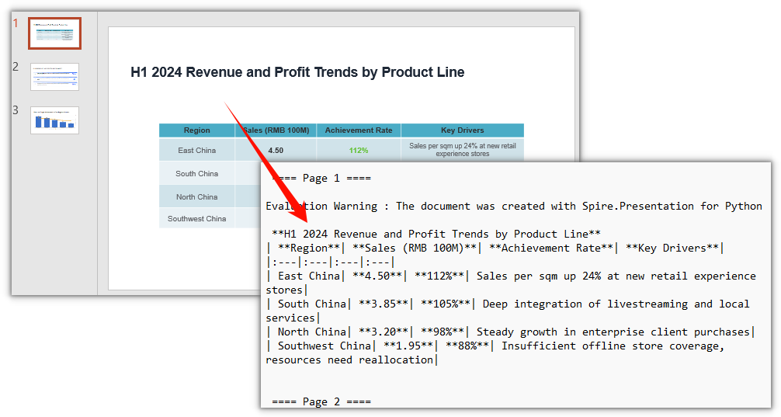The width and height of the screenshot is (781, 417).
Task: Click the slide title 'H1 2024 Revenue and Profit Trends'
Action: (297, 72)
